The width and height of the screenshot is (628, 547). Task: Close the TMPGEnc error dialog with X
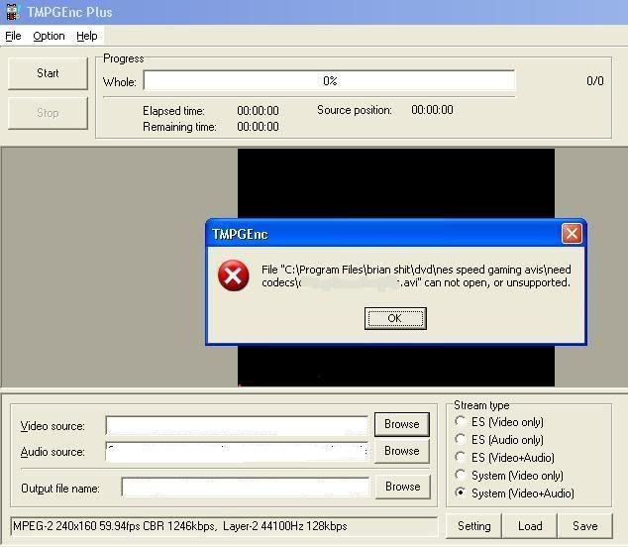click(x=572, y=233)
